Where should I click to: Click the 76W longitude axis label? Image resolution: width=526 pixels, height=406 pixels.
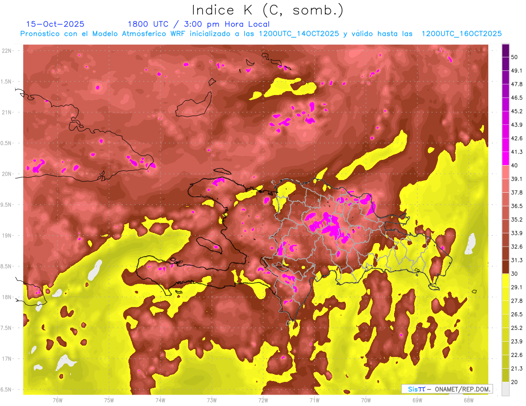[57, 400]
